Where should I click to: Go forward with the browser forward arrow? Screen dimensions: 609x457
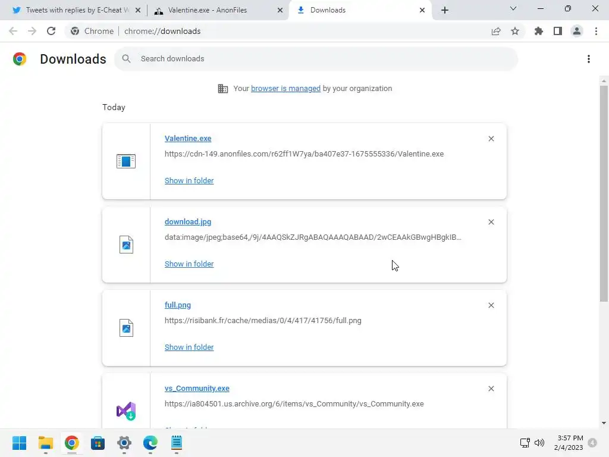click(x=32, y=31)
